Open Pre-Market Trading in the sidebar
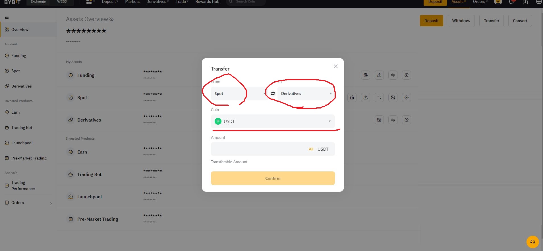Viewport: 543px width, 251px height. [28, 158]
